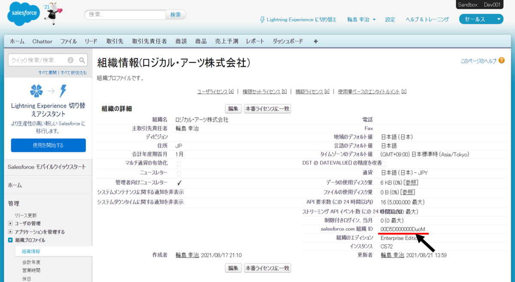This screenshot has width=515, height=282.
Task: Open the Chatter tab
Action: click(42, 42)
